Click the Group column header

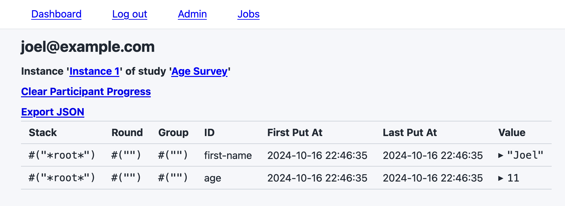coord(173,133)
